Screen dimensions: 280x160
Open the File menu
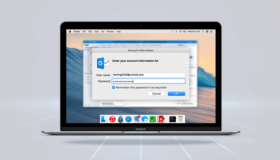coord(84,32)
